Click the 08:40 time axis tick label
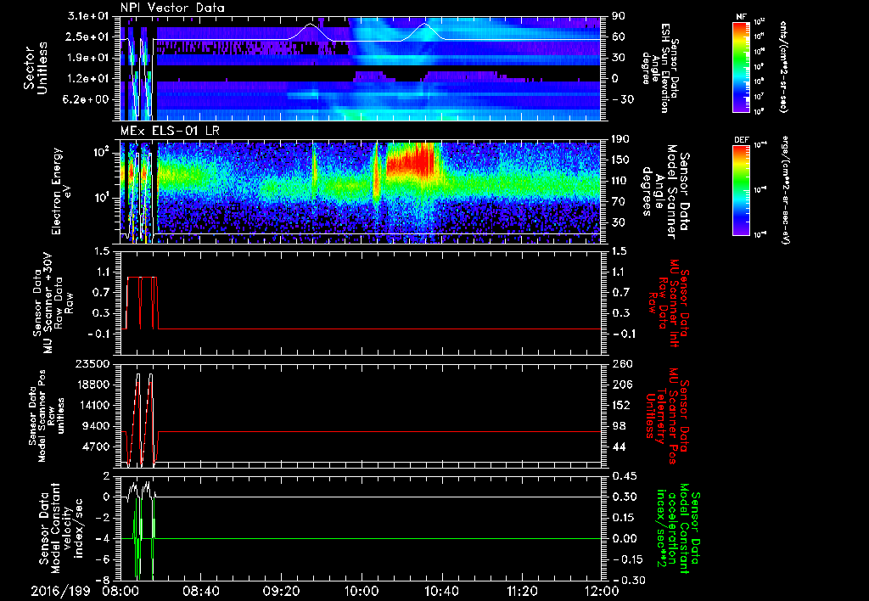Image resolution: width=869 pixels, height=601 pixels. (201, 591)
